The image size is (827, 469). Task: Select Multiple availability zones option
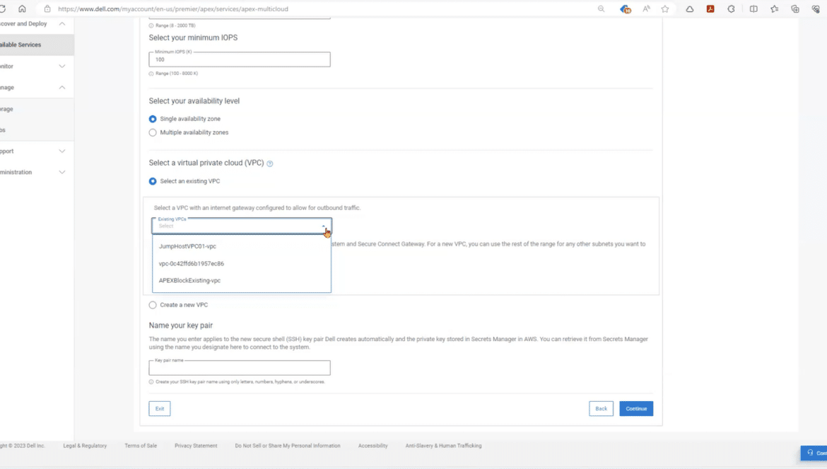click(153, 133)
